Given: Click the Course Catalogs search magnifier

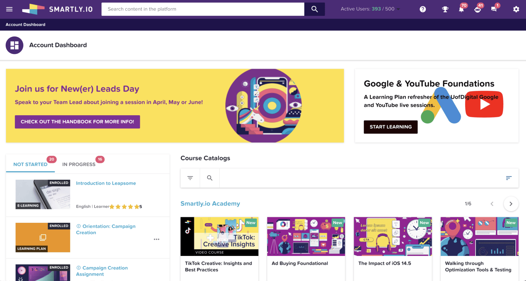Looking at the screenshot, I should pos(210,178).
